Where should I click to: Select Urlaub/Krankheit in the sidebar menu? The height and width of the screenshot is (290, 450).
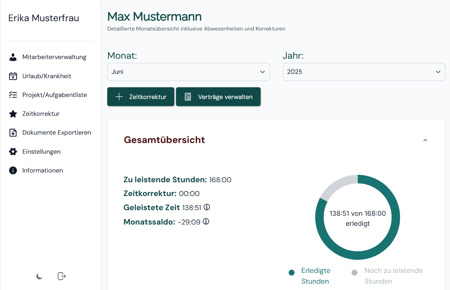pos(47,76)
